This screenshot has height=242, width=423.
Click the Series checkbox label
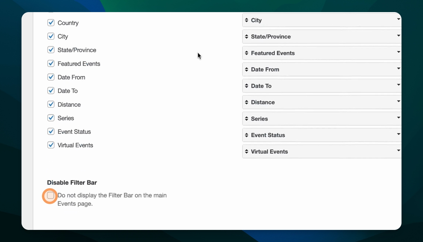point(66,118)
